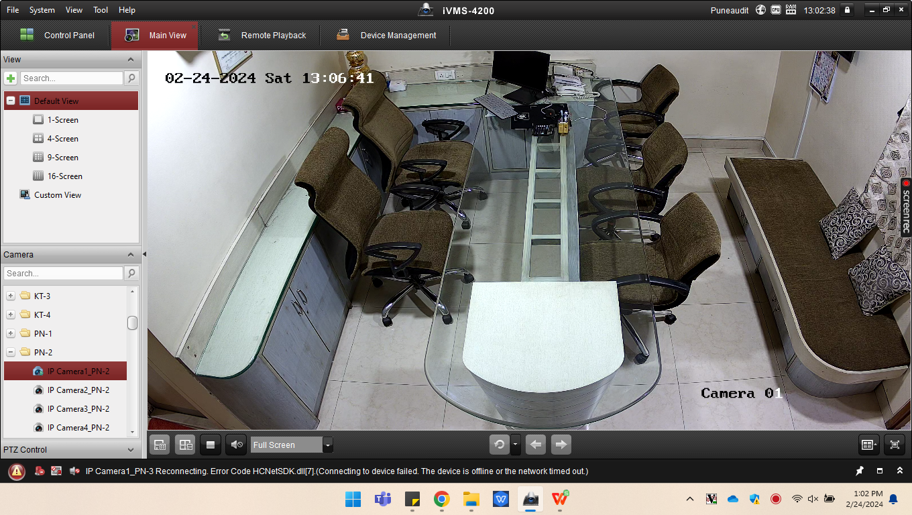Viewport: 912px width, 515px height.
Task: Go to previous page with left arrow
Action: click(536, 444)
